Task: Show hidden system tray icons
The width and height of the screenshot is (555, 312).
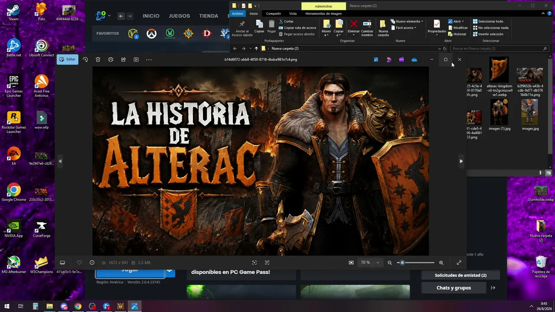Action: coord(532,306)
